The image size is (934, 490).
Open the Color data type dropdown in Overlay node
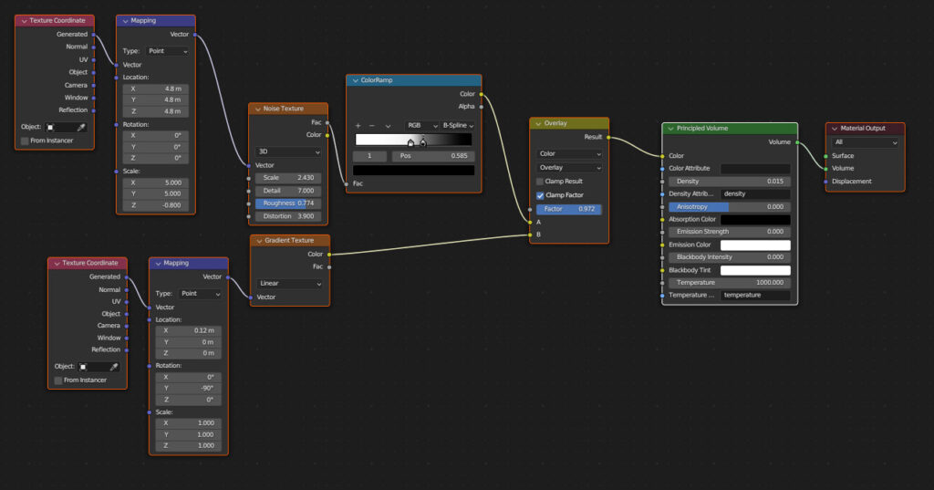569,154
